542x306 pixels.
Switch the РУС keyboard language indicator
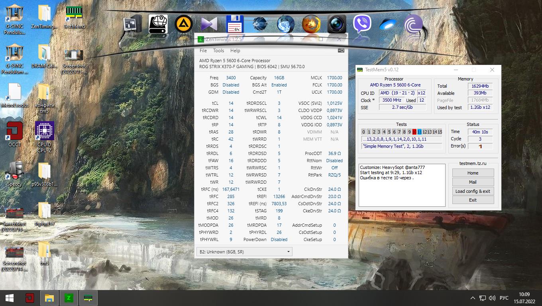[x=504, y=298]
